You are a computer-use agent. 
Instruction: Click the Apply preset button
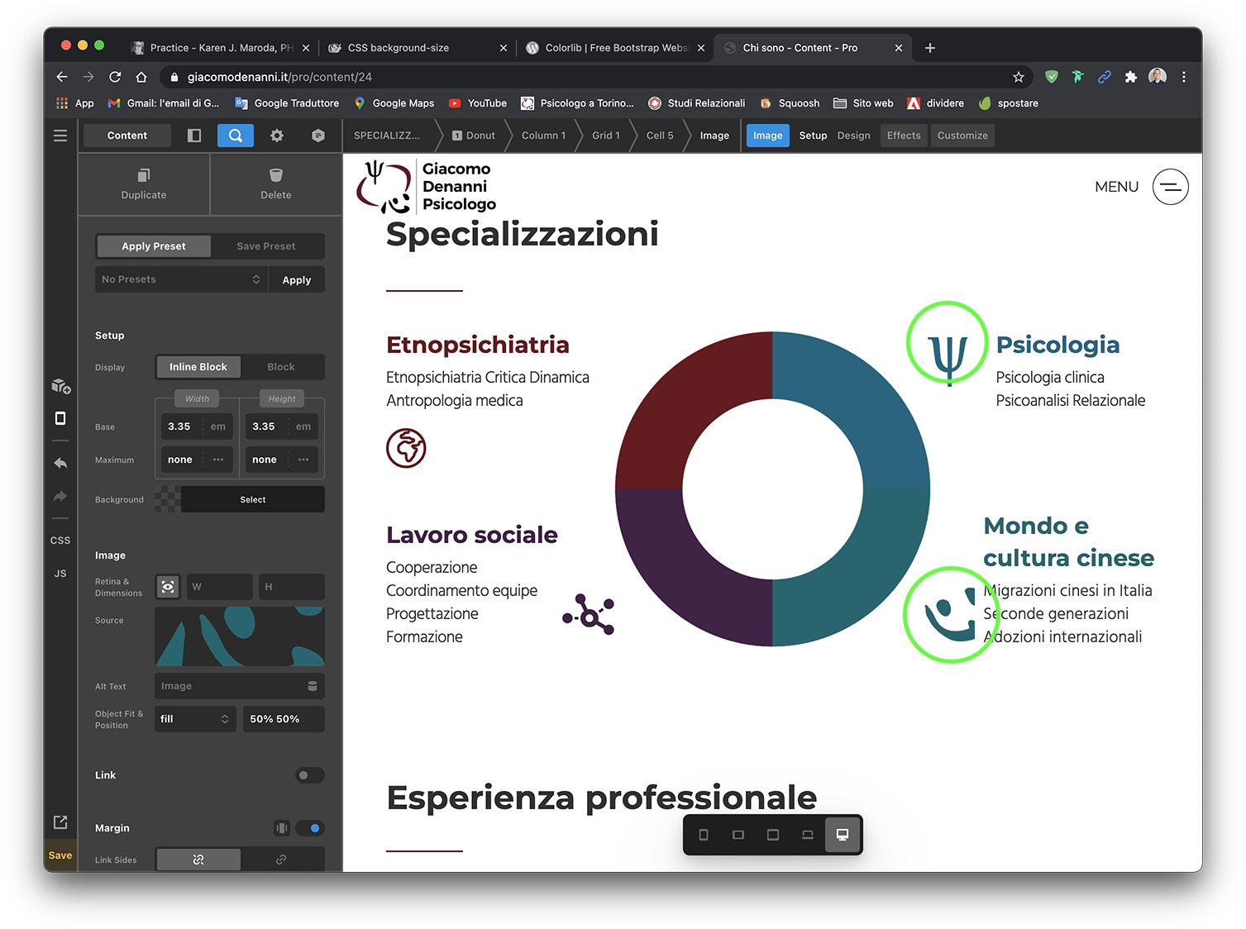(297, 279)
